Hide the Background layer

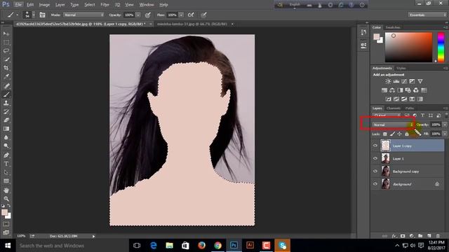point(375,184)
